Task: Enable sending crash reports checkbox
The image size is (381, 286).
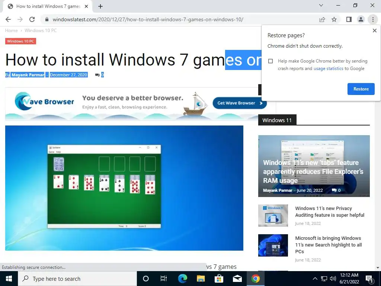Action: 270,61
